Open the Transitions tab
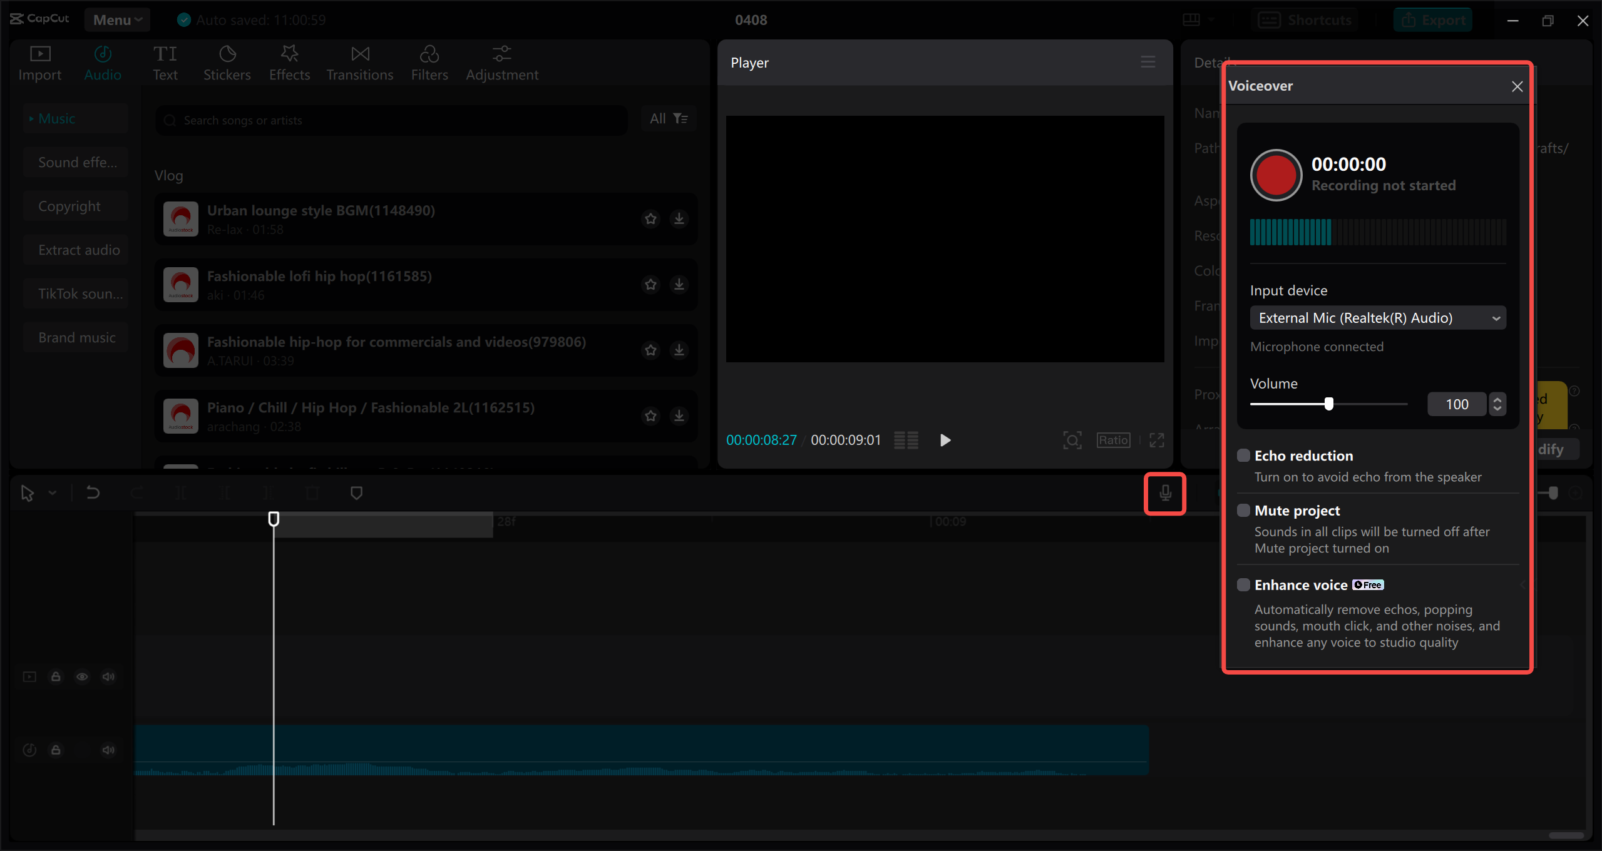 click(359, 63)
